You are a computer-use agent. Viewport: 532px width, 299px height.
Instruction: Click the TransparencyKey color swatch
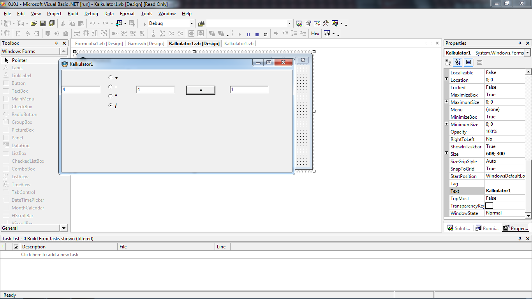click(x=489, y=206)
